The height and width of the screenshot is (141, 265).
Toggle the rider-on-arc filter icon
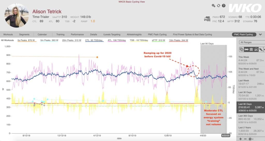pos(256,49)
